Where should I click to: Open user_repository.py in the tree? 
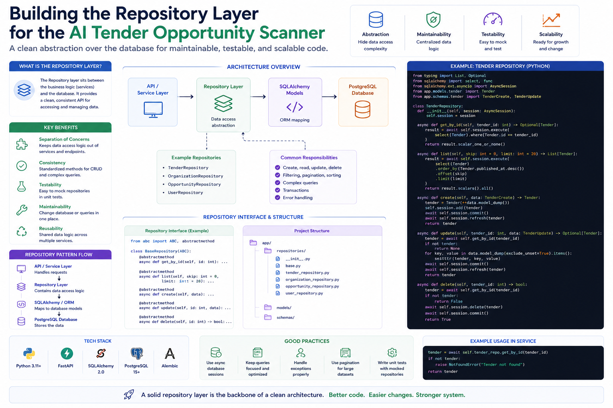(304, 293)
